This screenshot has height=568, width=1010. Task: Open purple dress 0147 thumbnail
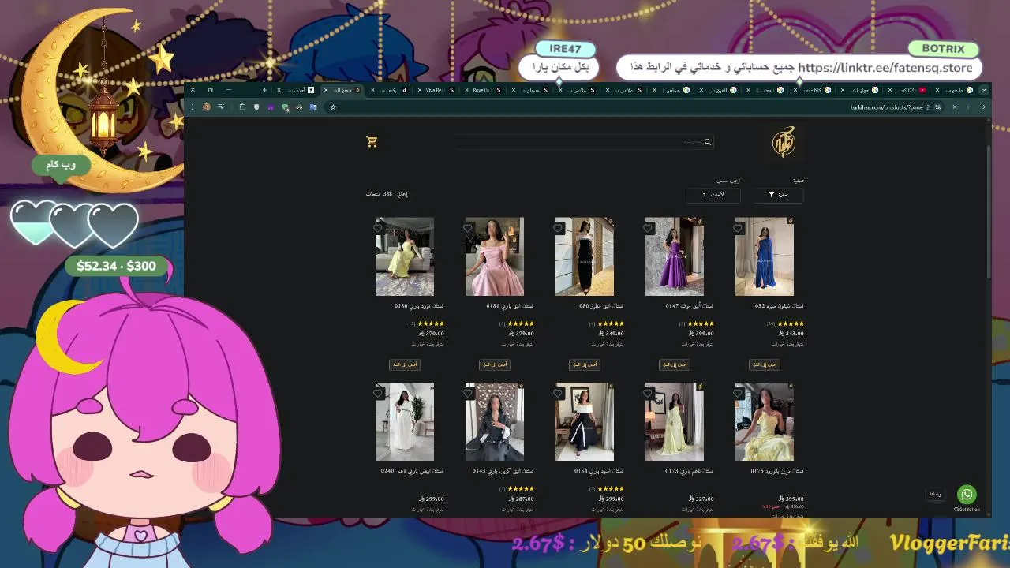pos(675,256)
